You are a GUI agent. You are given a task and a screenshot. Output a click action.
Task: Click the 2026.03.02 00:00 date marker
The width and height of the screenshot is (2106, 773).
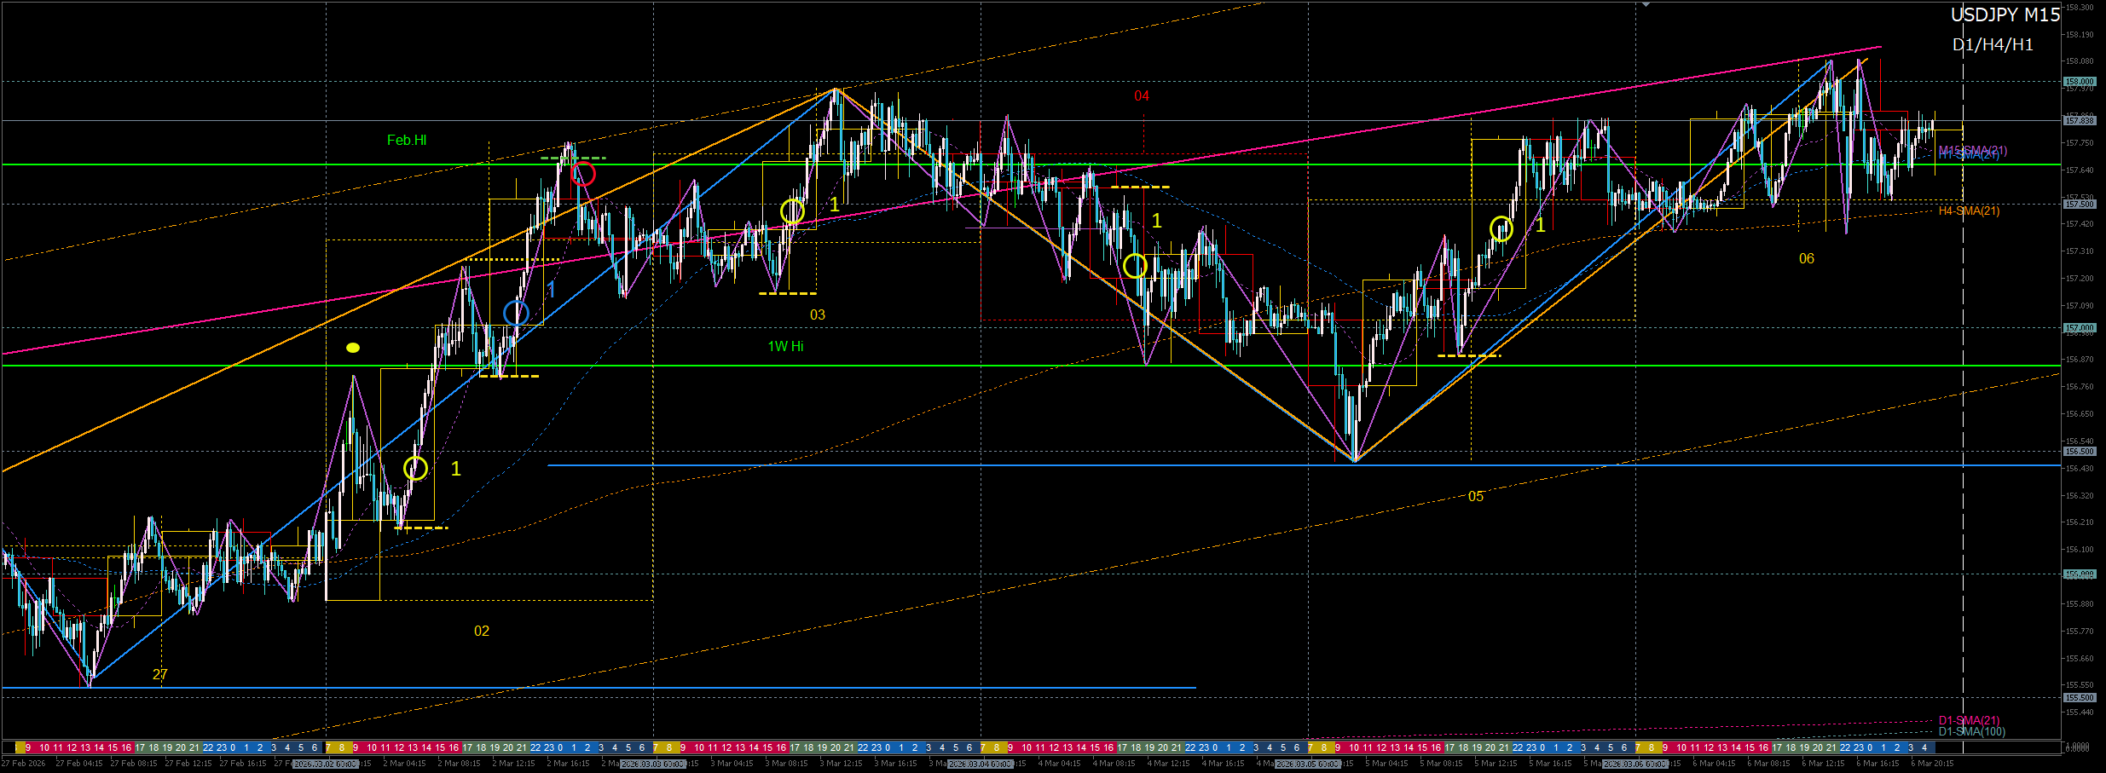pos(326,764)
